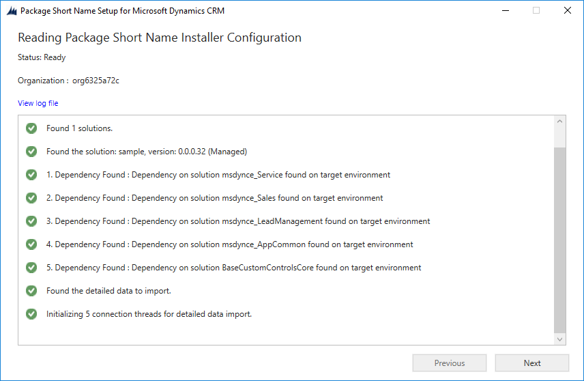Click scroll up arrow of log list
This screenshot has width=584, height=381.
(559, 122)
